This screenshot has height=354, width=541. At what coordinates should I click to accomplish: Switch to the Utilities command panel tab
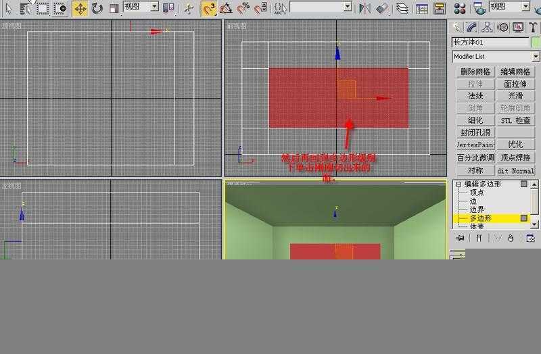533,28
